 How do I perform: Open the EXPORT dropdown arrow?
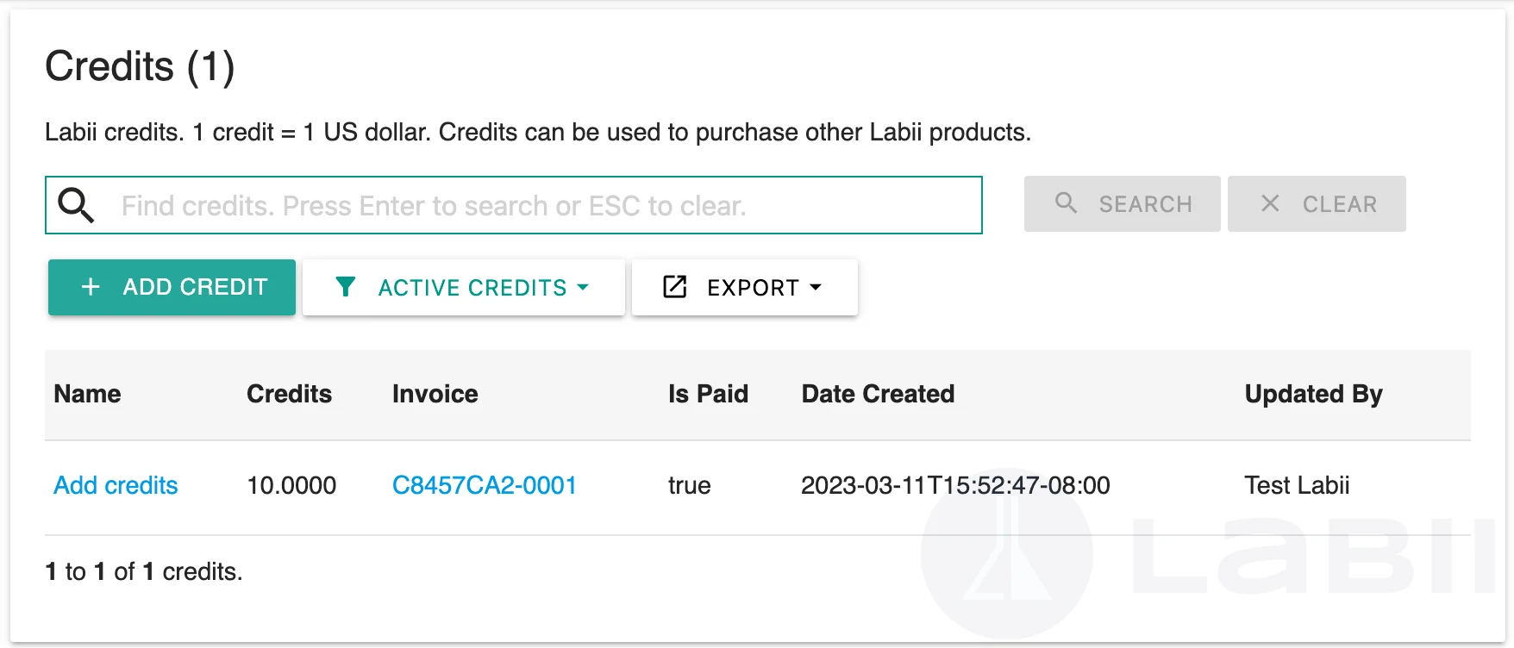pyautogui.click(x=816, y=287)
